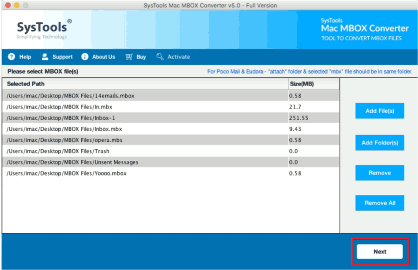
Task: Select the In.mbx file path row
Action: 171,107
